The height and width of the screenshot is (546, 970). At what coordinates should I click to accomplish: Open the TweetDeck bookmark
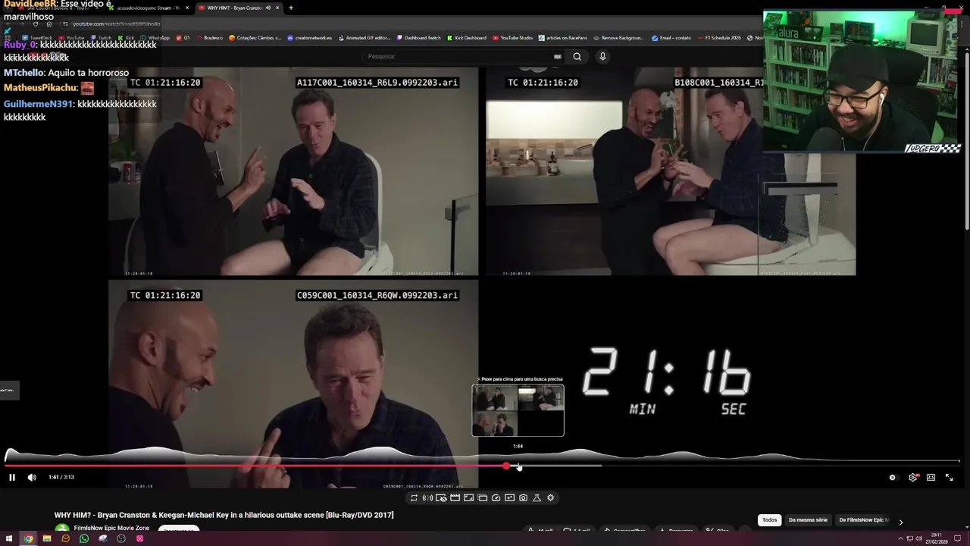(37, 38)
